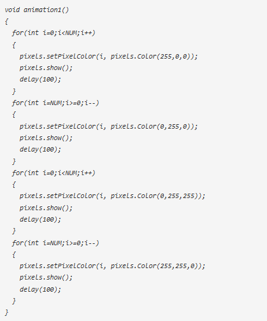
Task: Click the final closing brace of animation1
Action: [6, 313]
